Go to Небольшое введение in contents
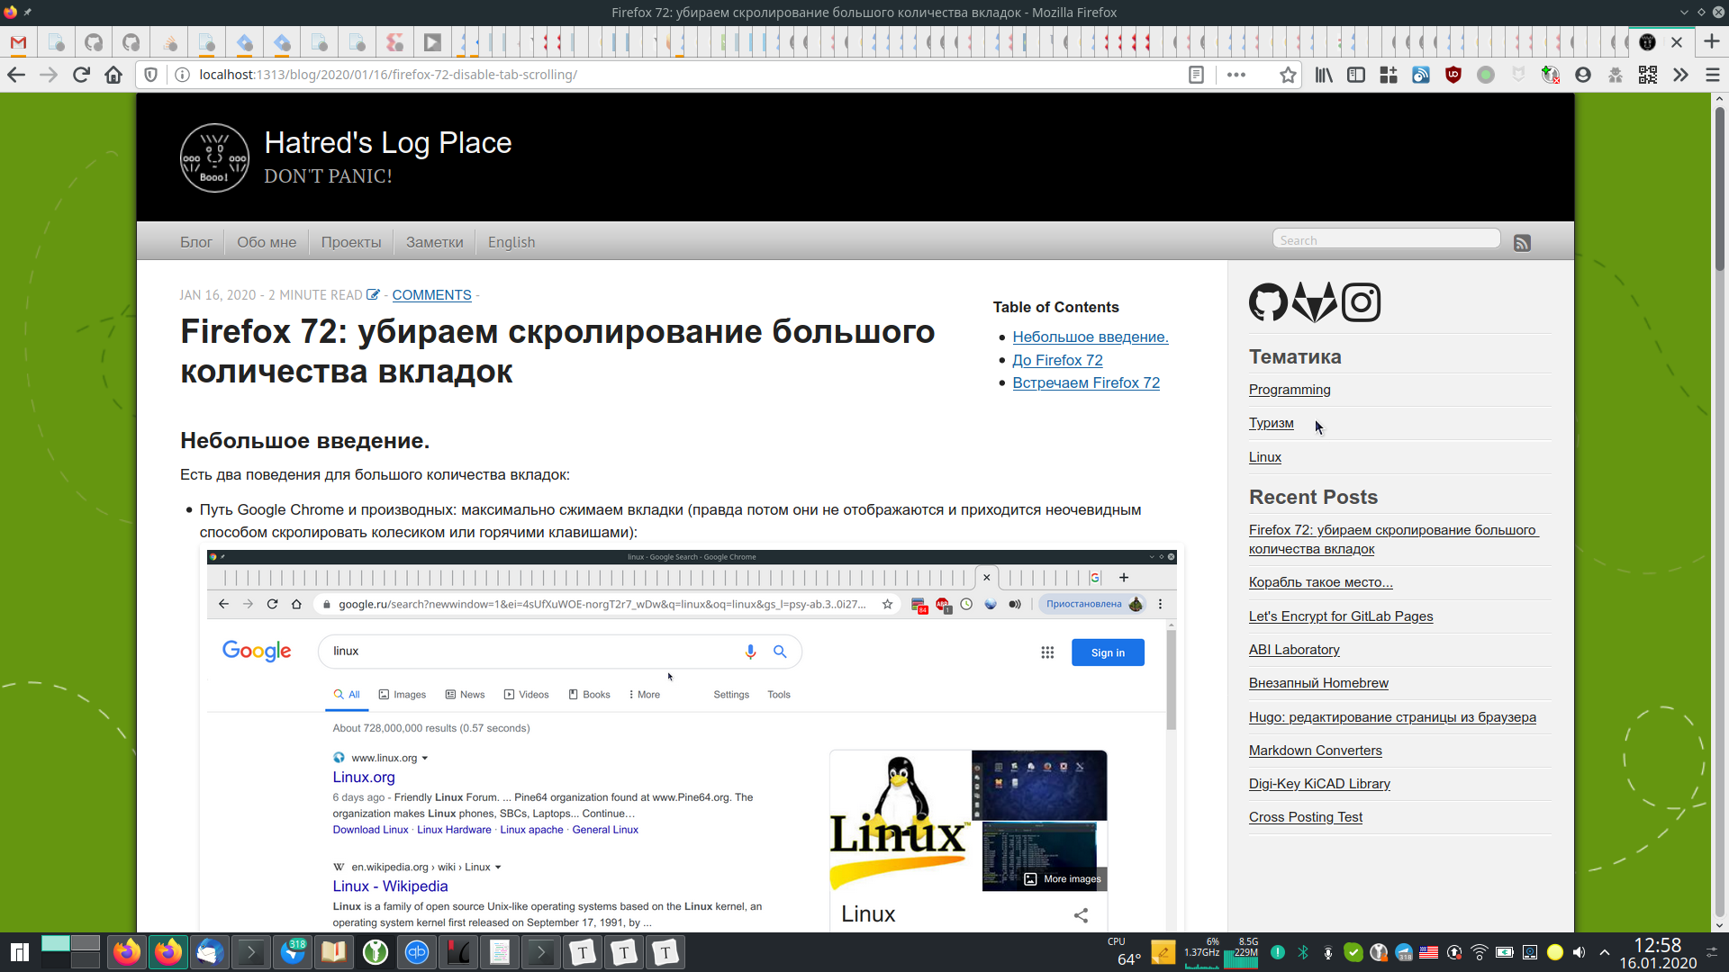The width and height of the screenshot is (1729, 972). [x=1091, y=337]
